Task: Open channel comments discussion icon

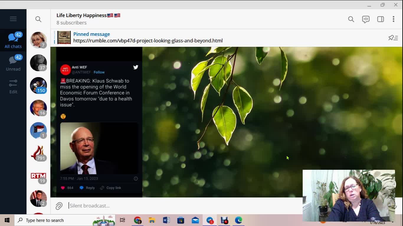Action: tap(366, 19)
